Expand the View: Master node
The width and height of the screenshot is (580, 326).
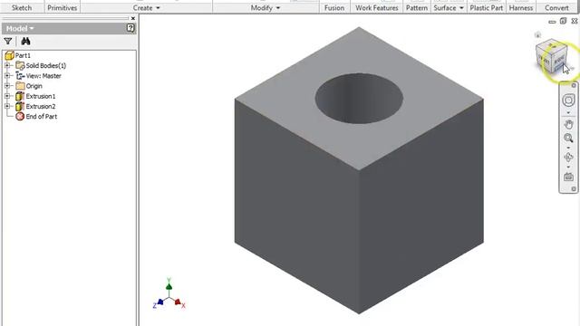coord(7,76)
